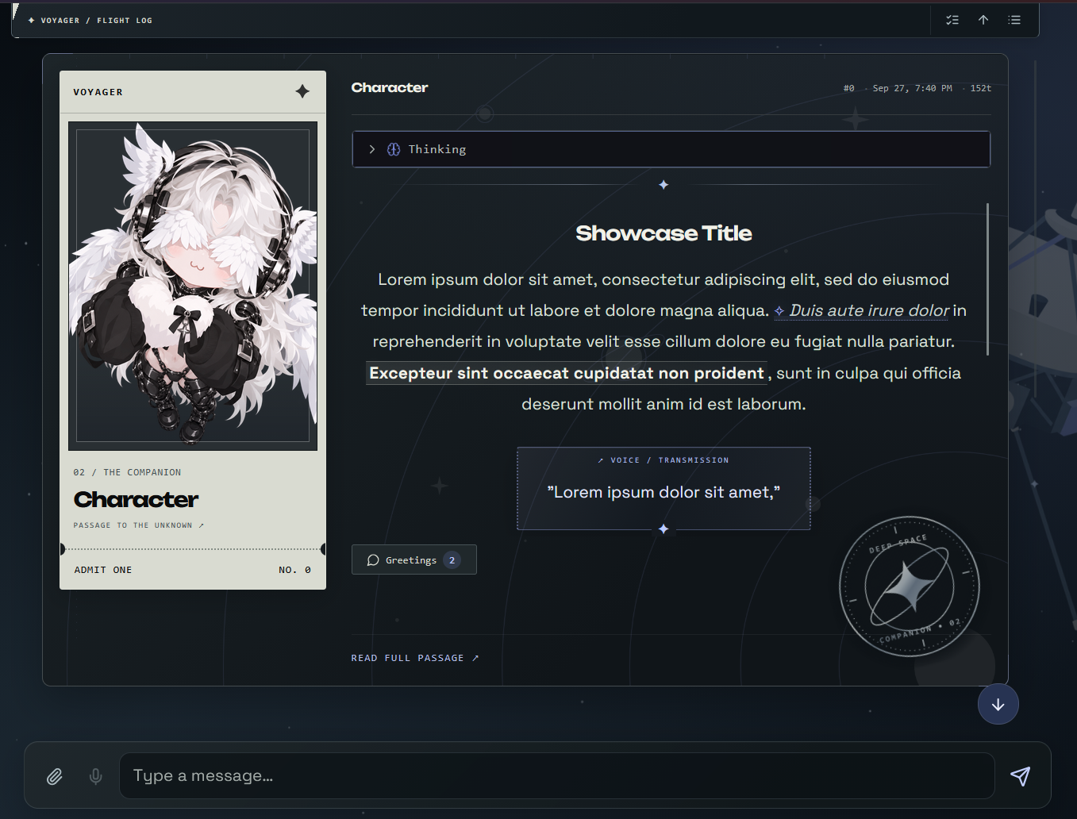The image size is (1077, 819).
Task: Click the token count 152t
Action: [x=981, y=88]
